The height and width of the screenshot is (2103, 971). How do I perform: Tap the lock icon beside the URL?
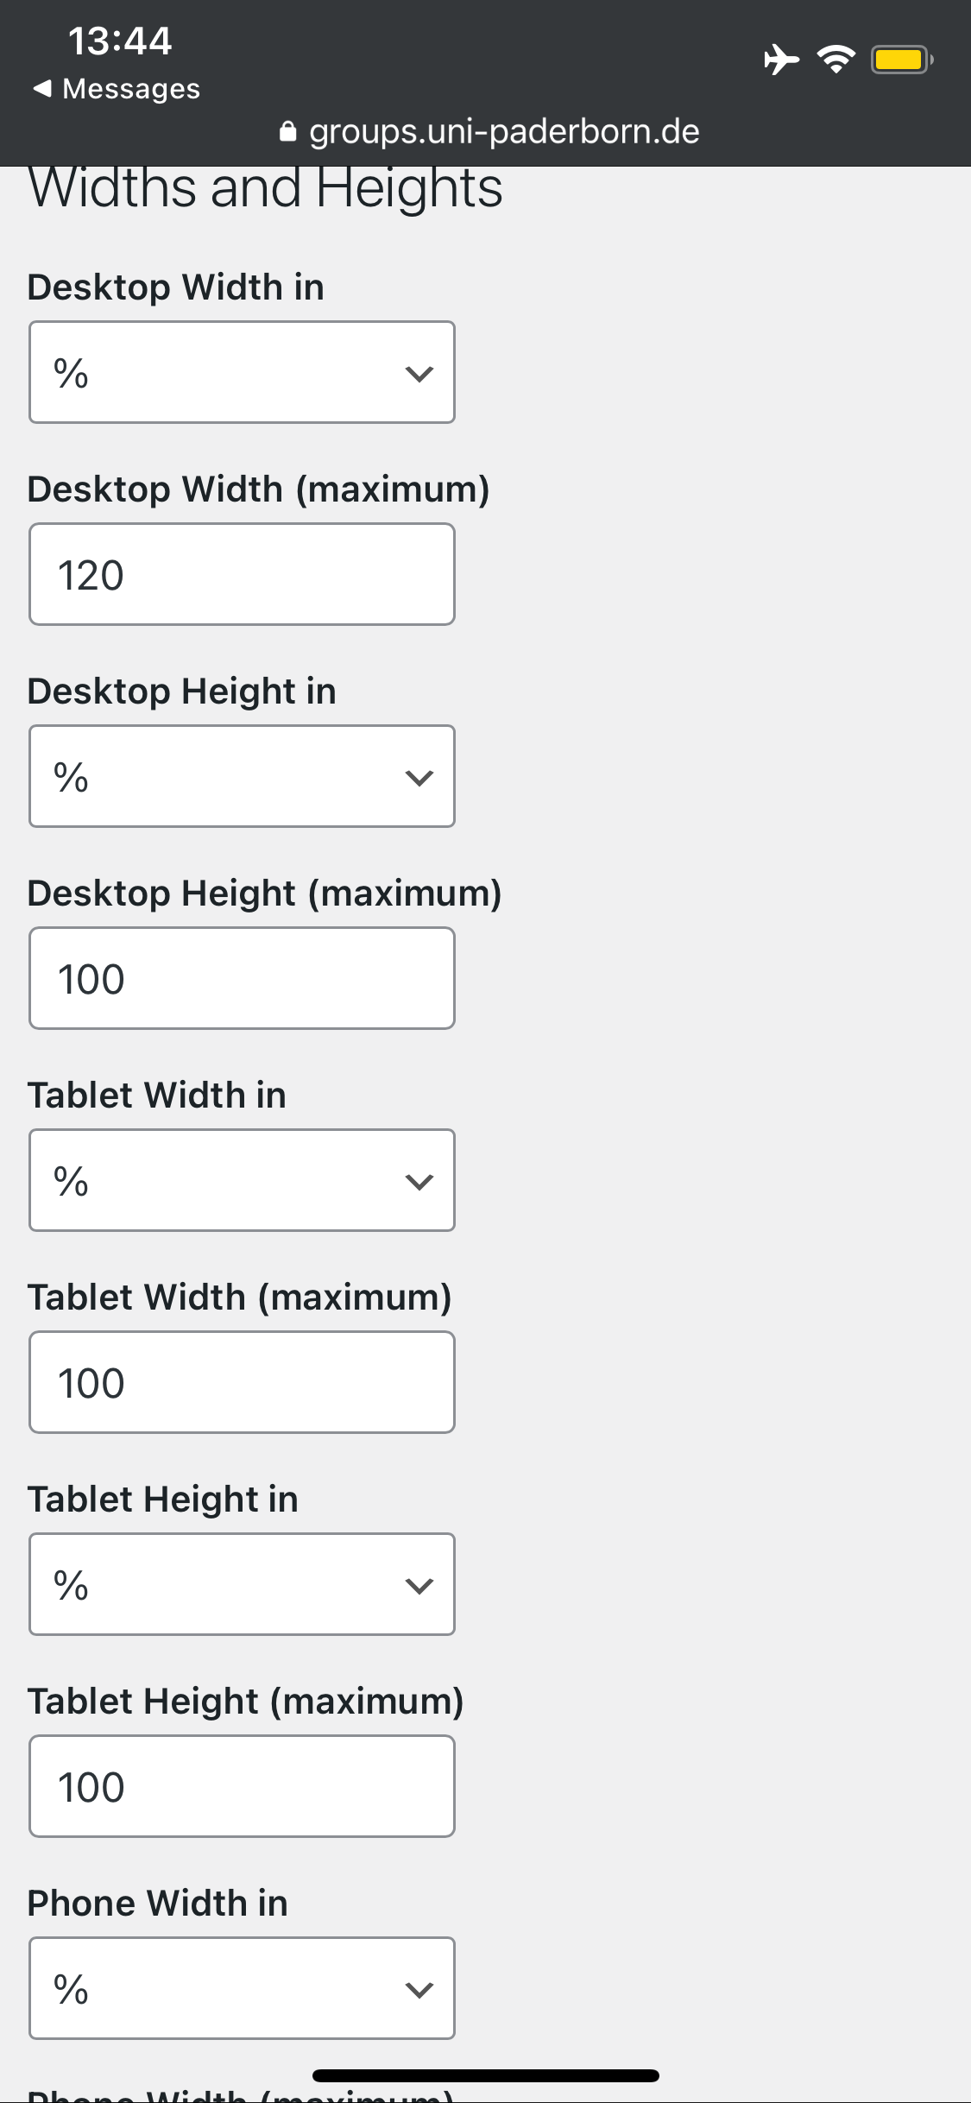[288, 131]
